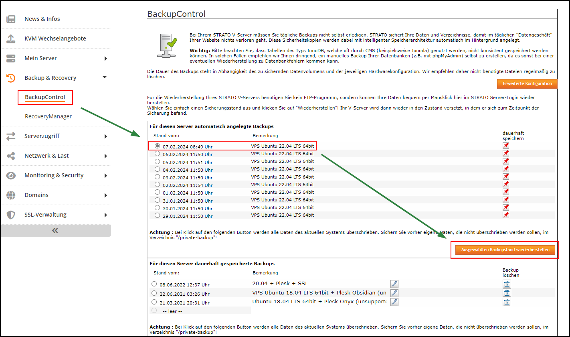
Task: Edit the remark of the 22.06.2021 backup
Action: [394, 293]
